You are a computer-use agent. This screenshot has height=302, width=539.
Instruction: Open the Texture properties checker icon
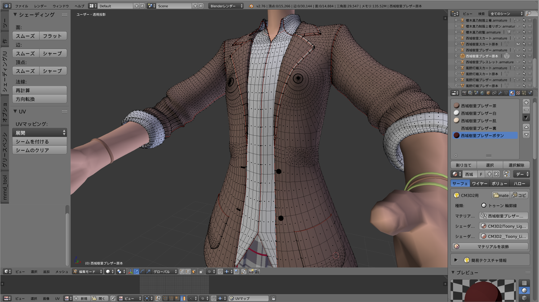point(518,93)
